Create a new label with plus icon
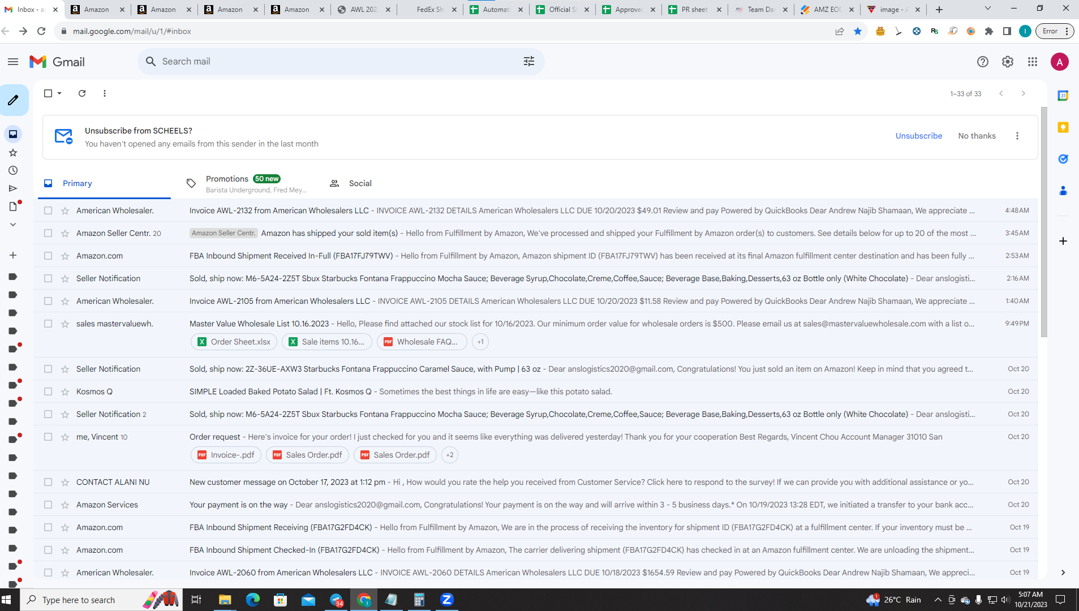The image size is (1079, 611). click(13, 255)
